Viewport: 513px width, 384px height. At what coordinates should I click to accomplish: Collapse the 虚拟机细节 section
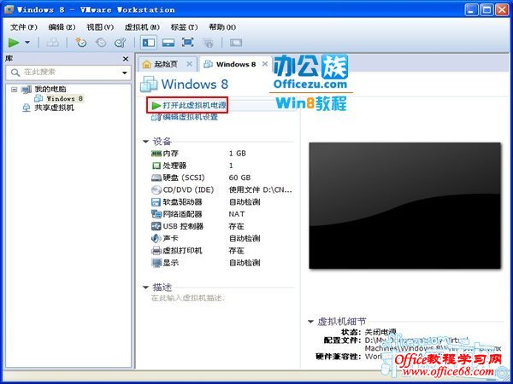311,322
